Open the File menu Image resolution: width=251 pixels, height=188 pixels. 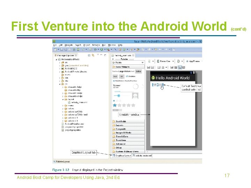pos(55,45)
